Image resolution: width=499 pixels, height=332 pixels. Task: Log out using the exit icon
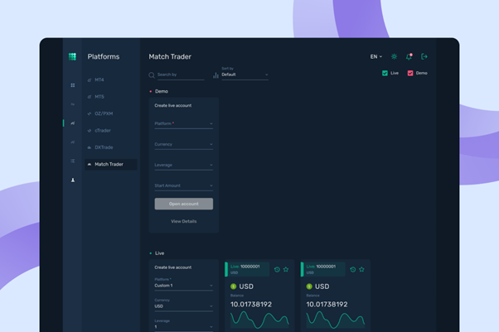[x=424, y=56]
